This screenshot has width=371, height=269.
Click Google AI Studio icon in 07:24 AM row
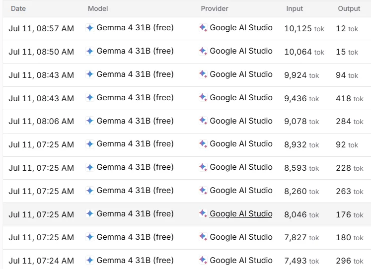pyautogui.click(x=203, y=260)
